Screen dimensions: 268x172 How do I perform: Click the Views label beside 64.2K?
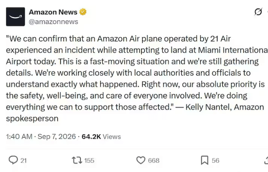(x=112, y=137)
